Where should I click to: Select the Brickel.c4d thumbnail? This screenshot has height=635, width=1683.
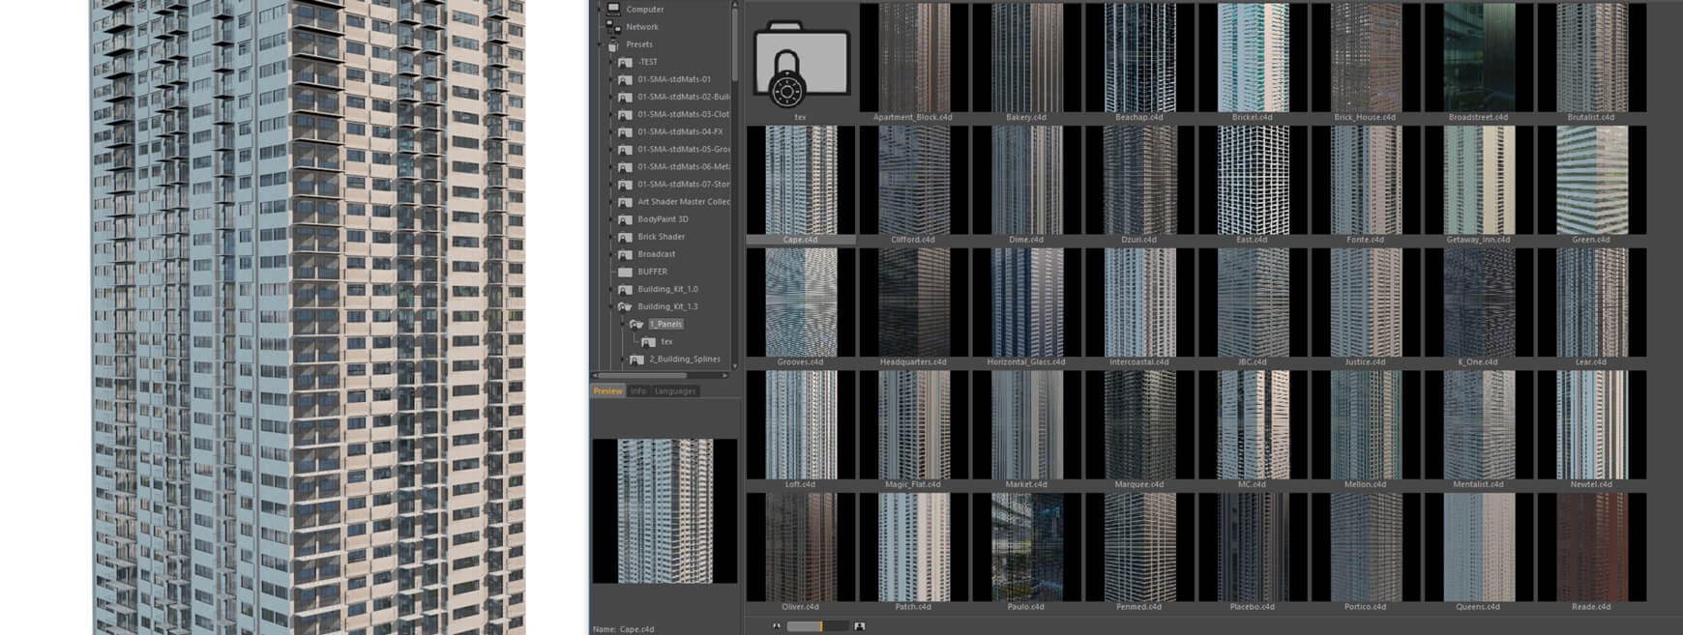click(1253, 57)
